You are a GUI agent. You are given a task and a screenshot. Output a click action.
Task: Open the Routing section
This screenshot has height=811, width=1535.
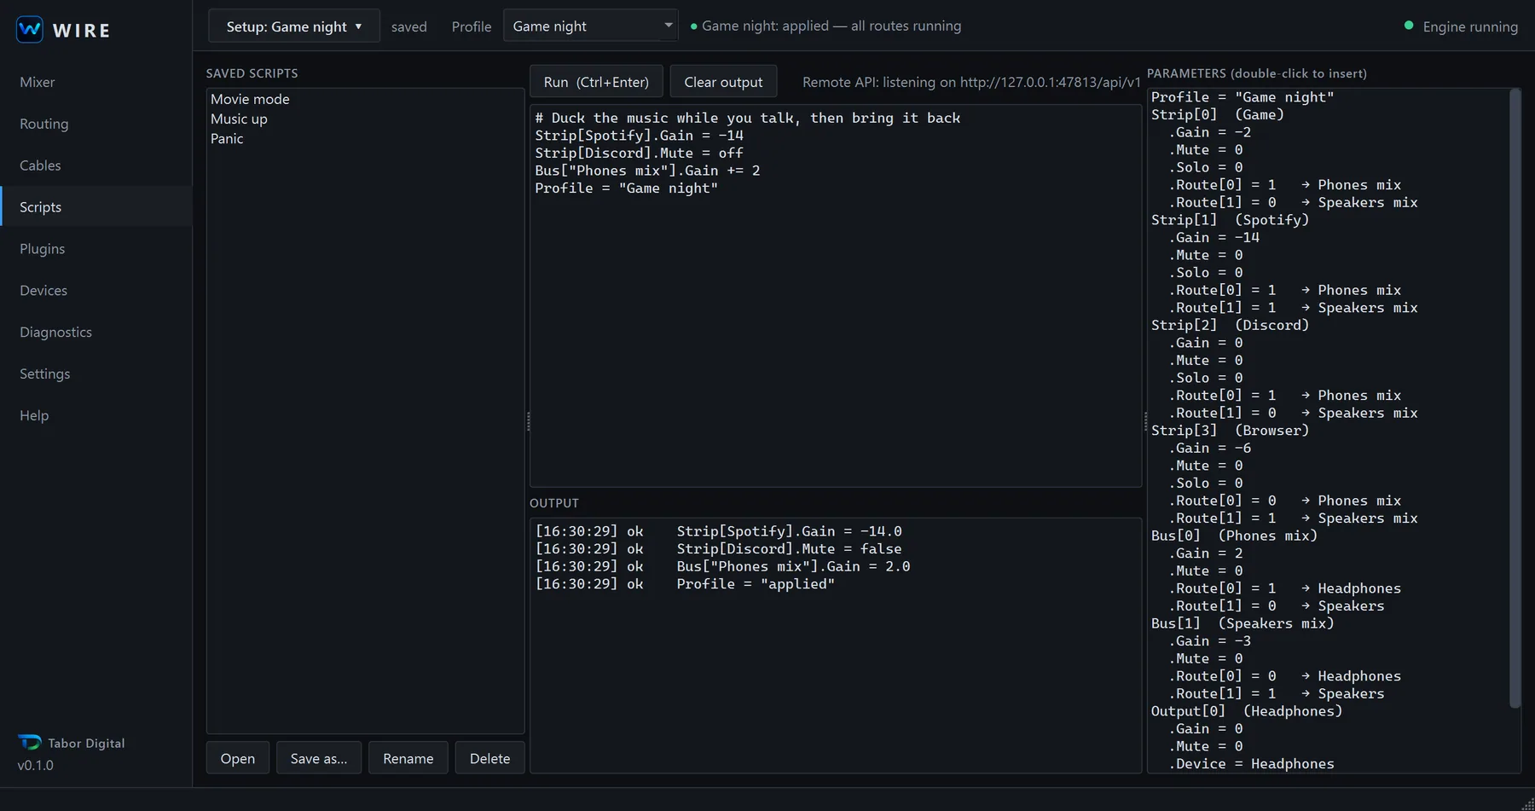pos(96,124)
